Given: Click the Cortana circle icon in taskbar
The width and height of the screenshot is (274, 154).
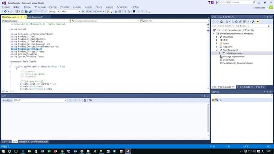Looking at the screenshot, I should click(x=9, y=151).
